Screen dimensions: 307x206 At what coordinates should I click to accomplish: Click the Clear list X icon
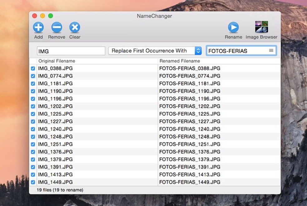click(x=75, y=27)
